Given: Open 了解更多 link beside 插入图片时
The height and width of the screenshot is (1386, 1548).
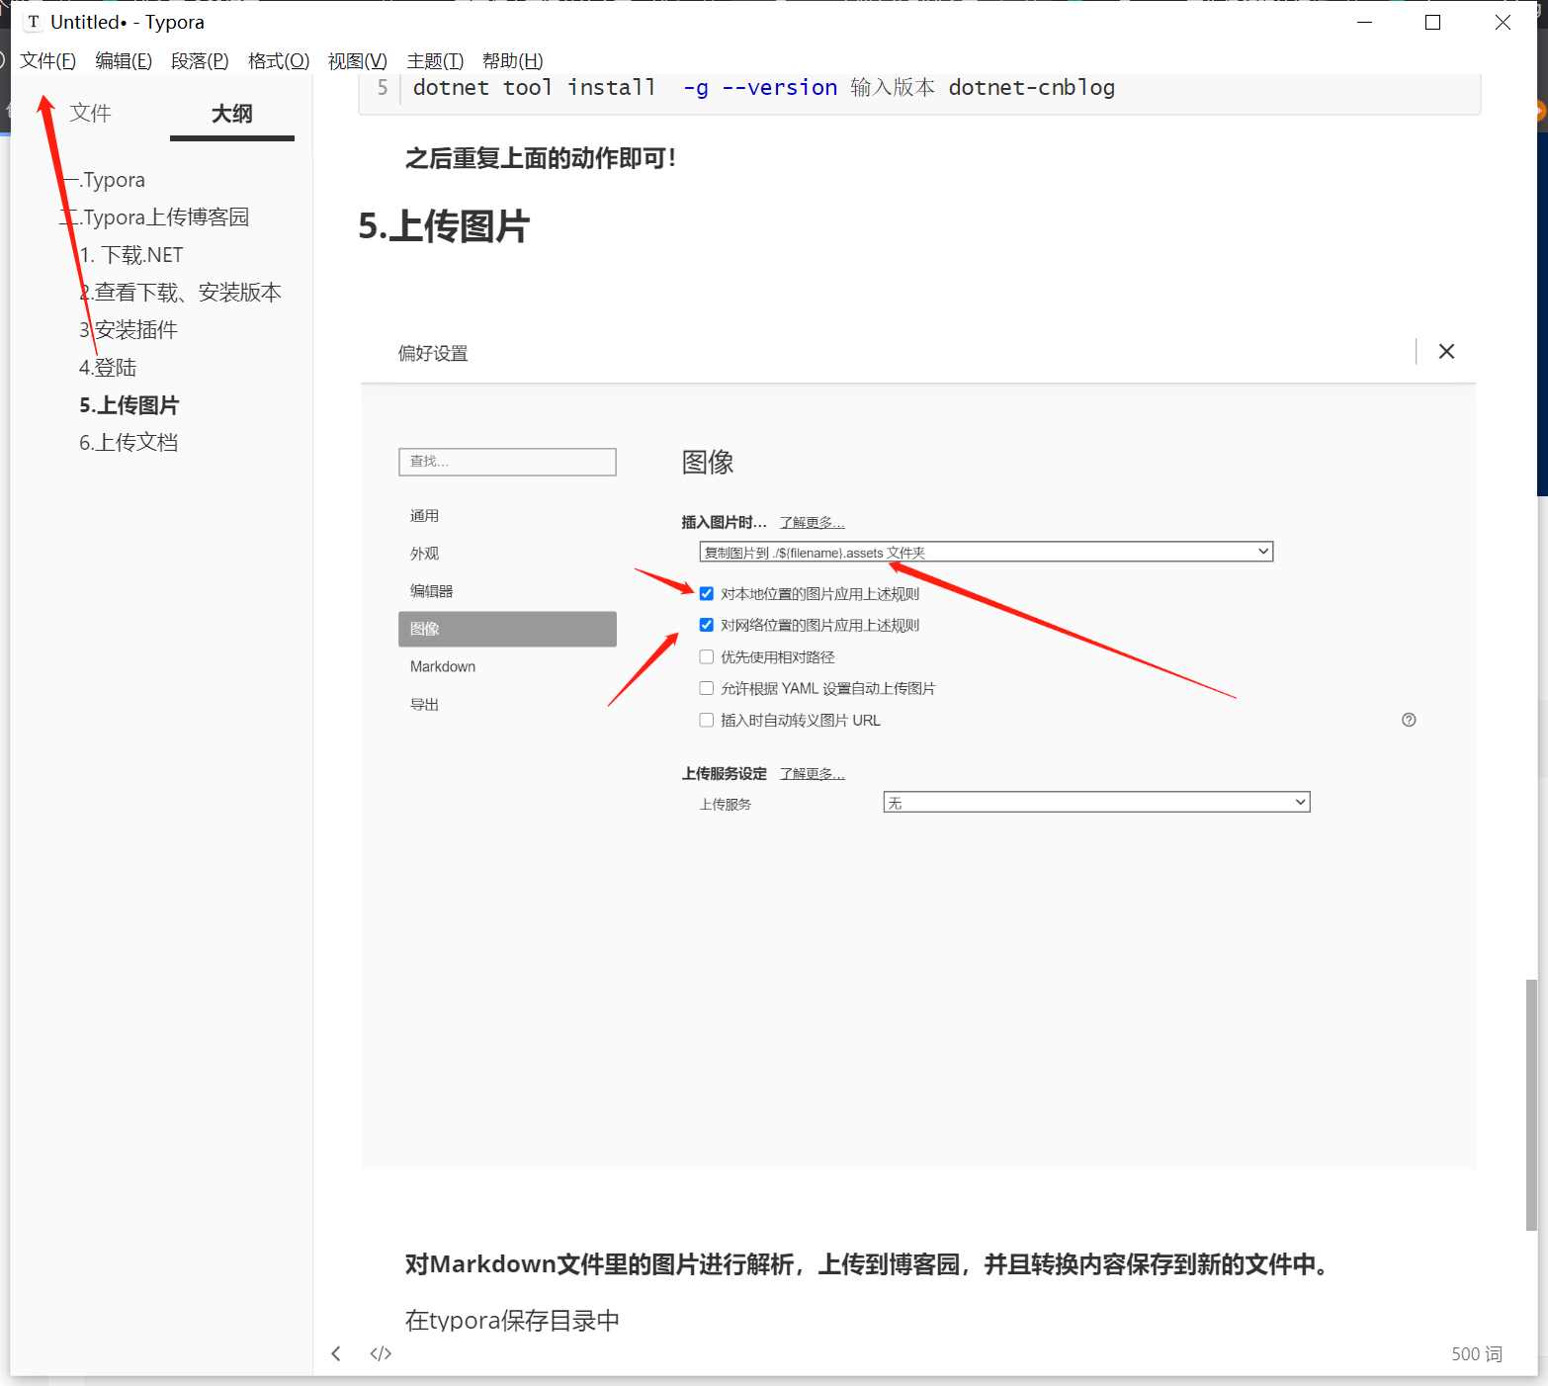Looking at the screenshot, I should click(812, 523).
